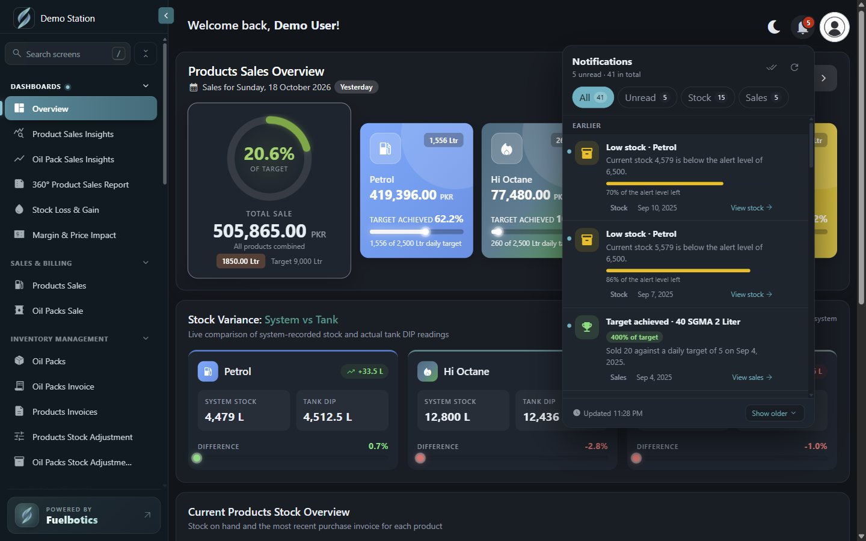Open the user profile avatar menu

click(x=834, y=27)
